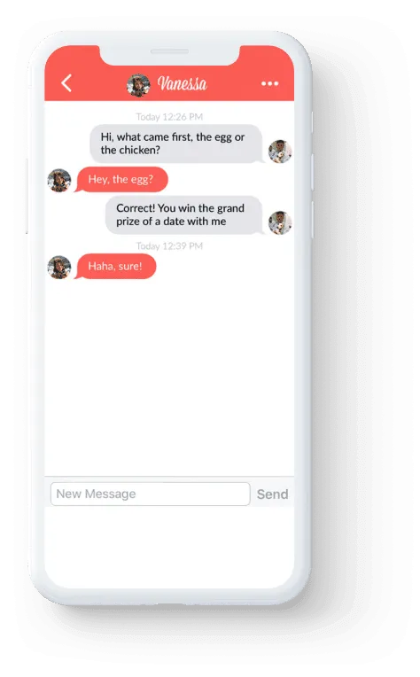The image size is (420, 677).
Task: Tap the 'Today 12:26 PM' timestamp
Action: point(169,117)
